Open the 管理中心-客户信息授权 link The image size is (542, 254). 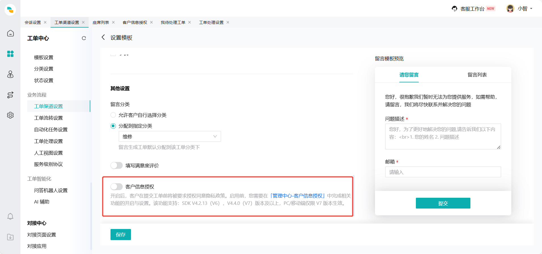[x=297, y=196]
